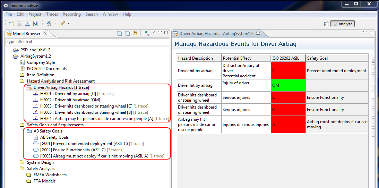Click the New project toolbar icon

[x=11, y=24]
